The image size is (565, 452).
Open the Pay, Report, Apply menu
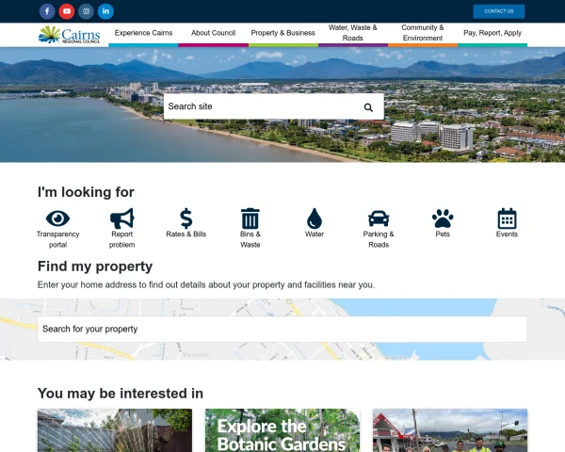tap(492, 33)
